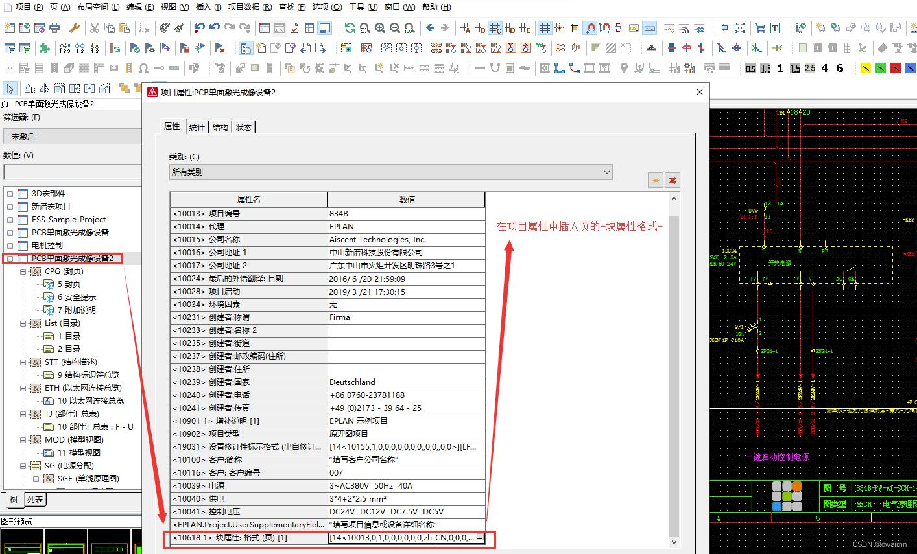917x554 pixels.
Task: Toggle the snap-to-grid magnet icon
Action: [x=591, y=28]
